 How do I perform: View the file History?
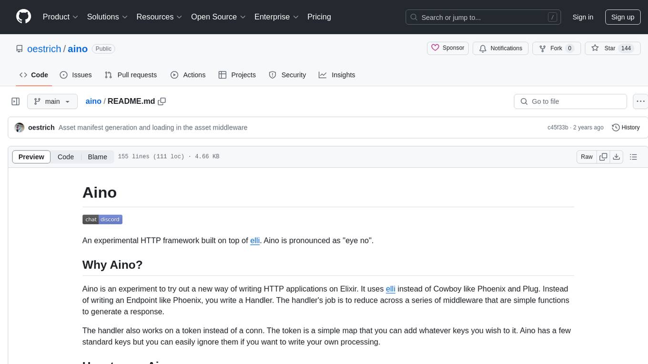[626, 128]
